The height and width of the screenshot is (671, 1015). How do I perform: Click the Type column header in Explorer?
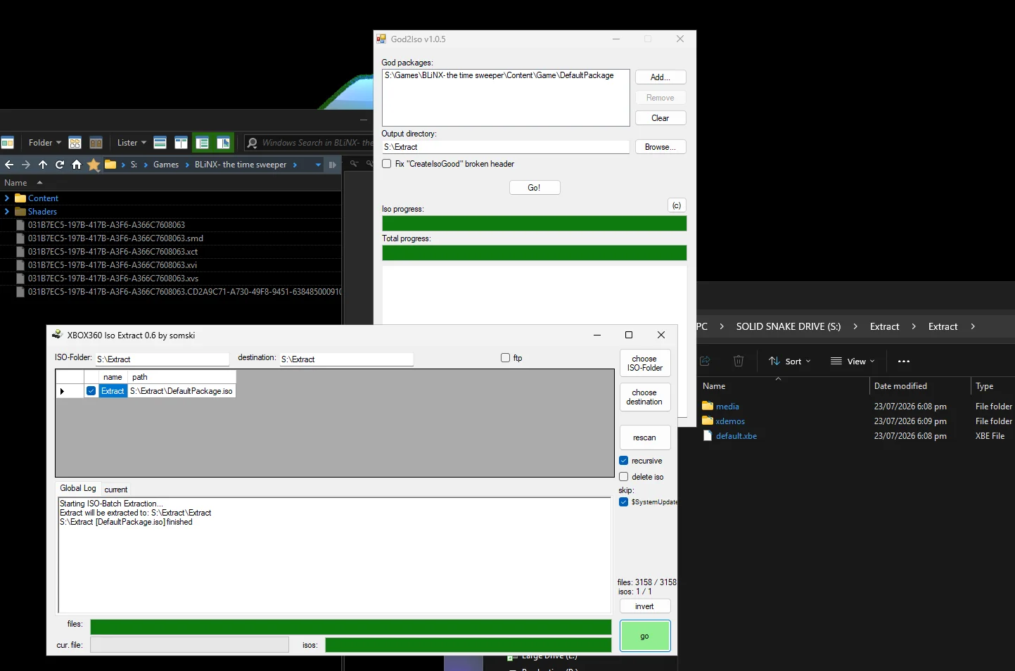pos(984,386)
